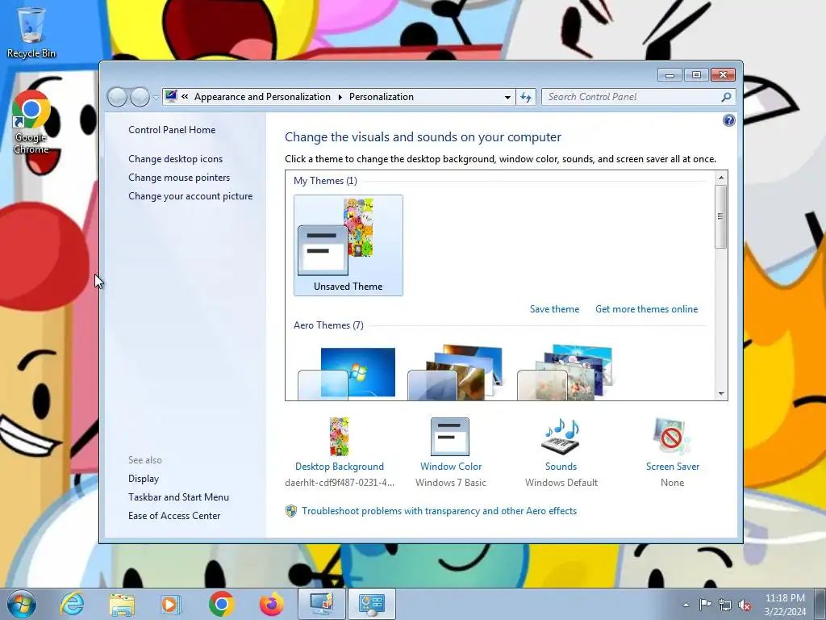The width and height of the screenshot is (826, 620).
Task: Launch Windows Media Player from taskbar
Action: 170,605
